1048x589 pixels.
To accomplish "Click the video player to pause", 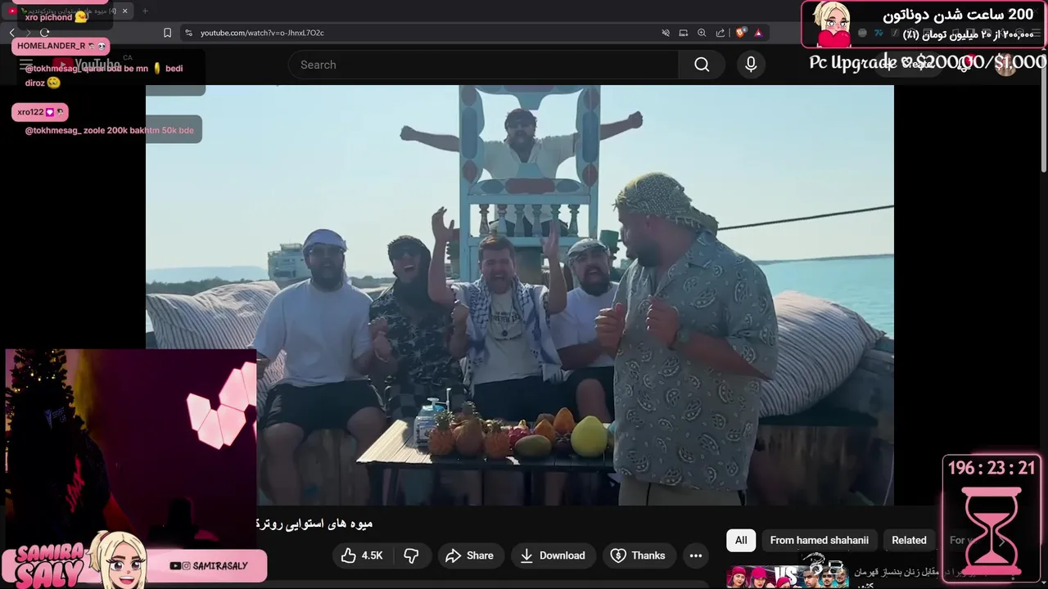I will pyautogui.click(x=520, y=294).
